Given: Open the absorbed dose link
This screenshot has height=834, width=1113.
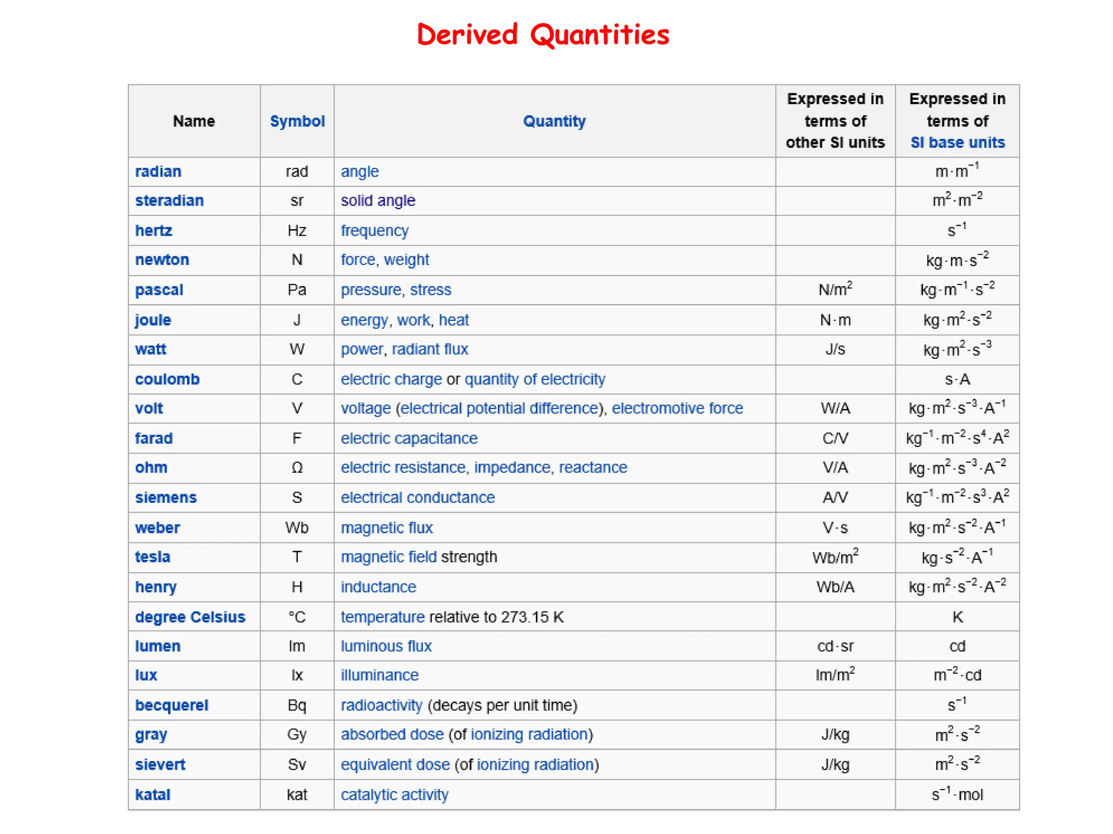Looking at the screenshot, I should coord(392,735).
